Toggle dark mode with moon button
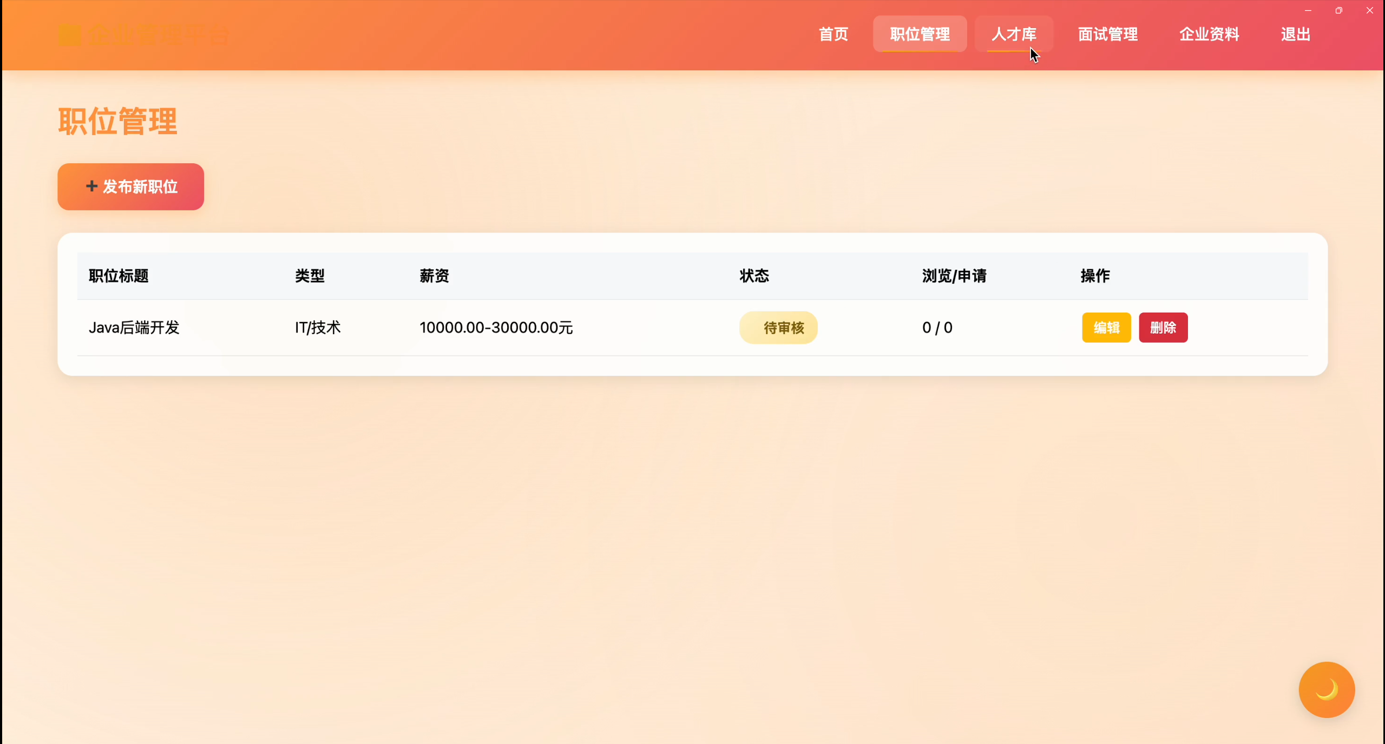 tap(1326, 689)
